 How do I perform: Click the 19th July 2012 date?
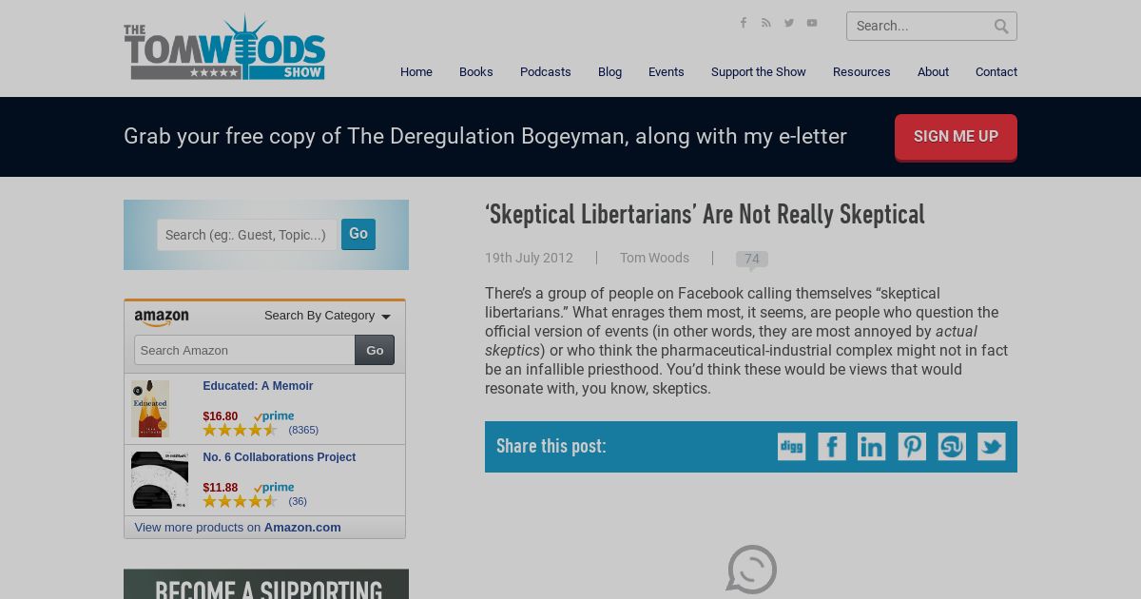pos(529,258)
